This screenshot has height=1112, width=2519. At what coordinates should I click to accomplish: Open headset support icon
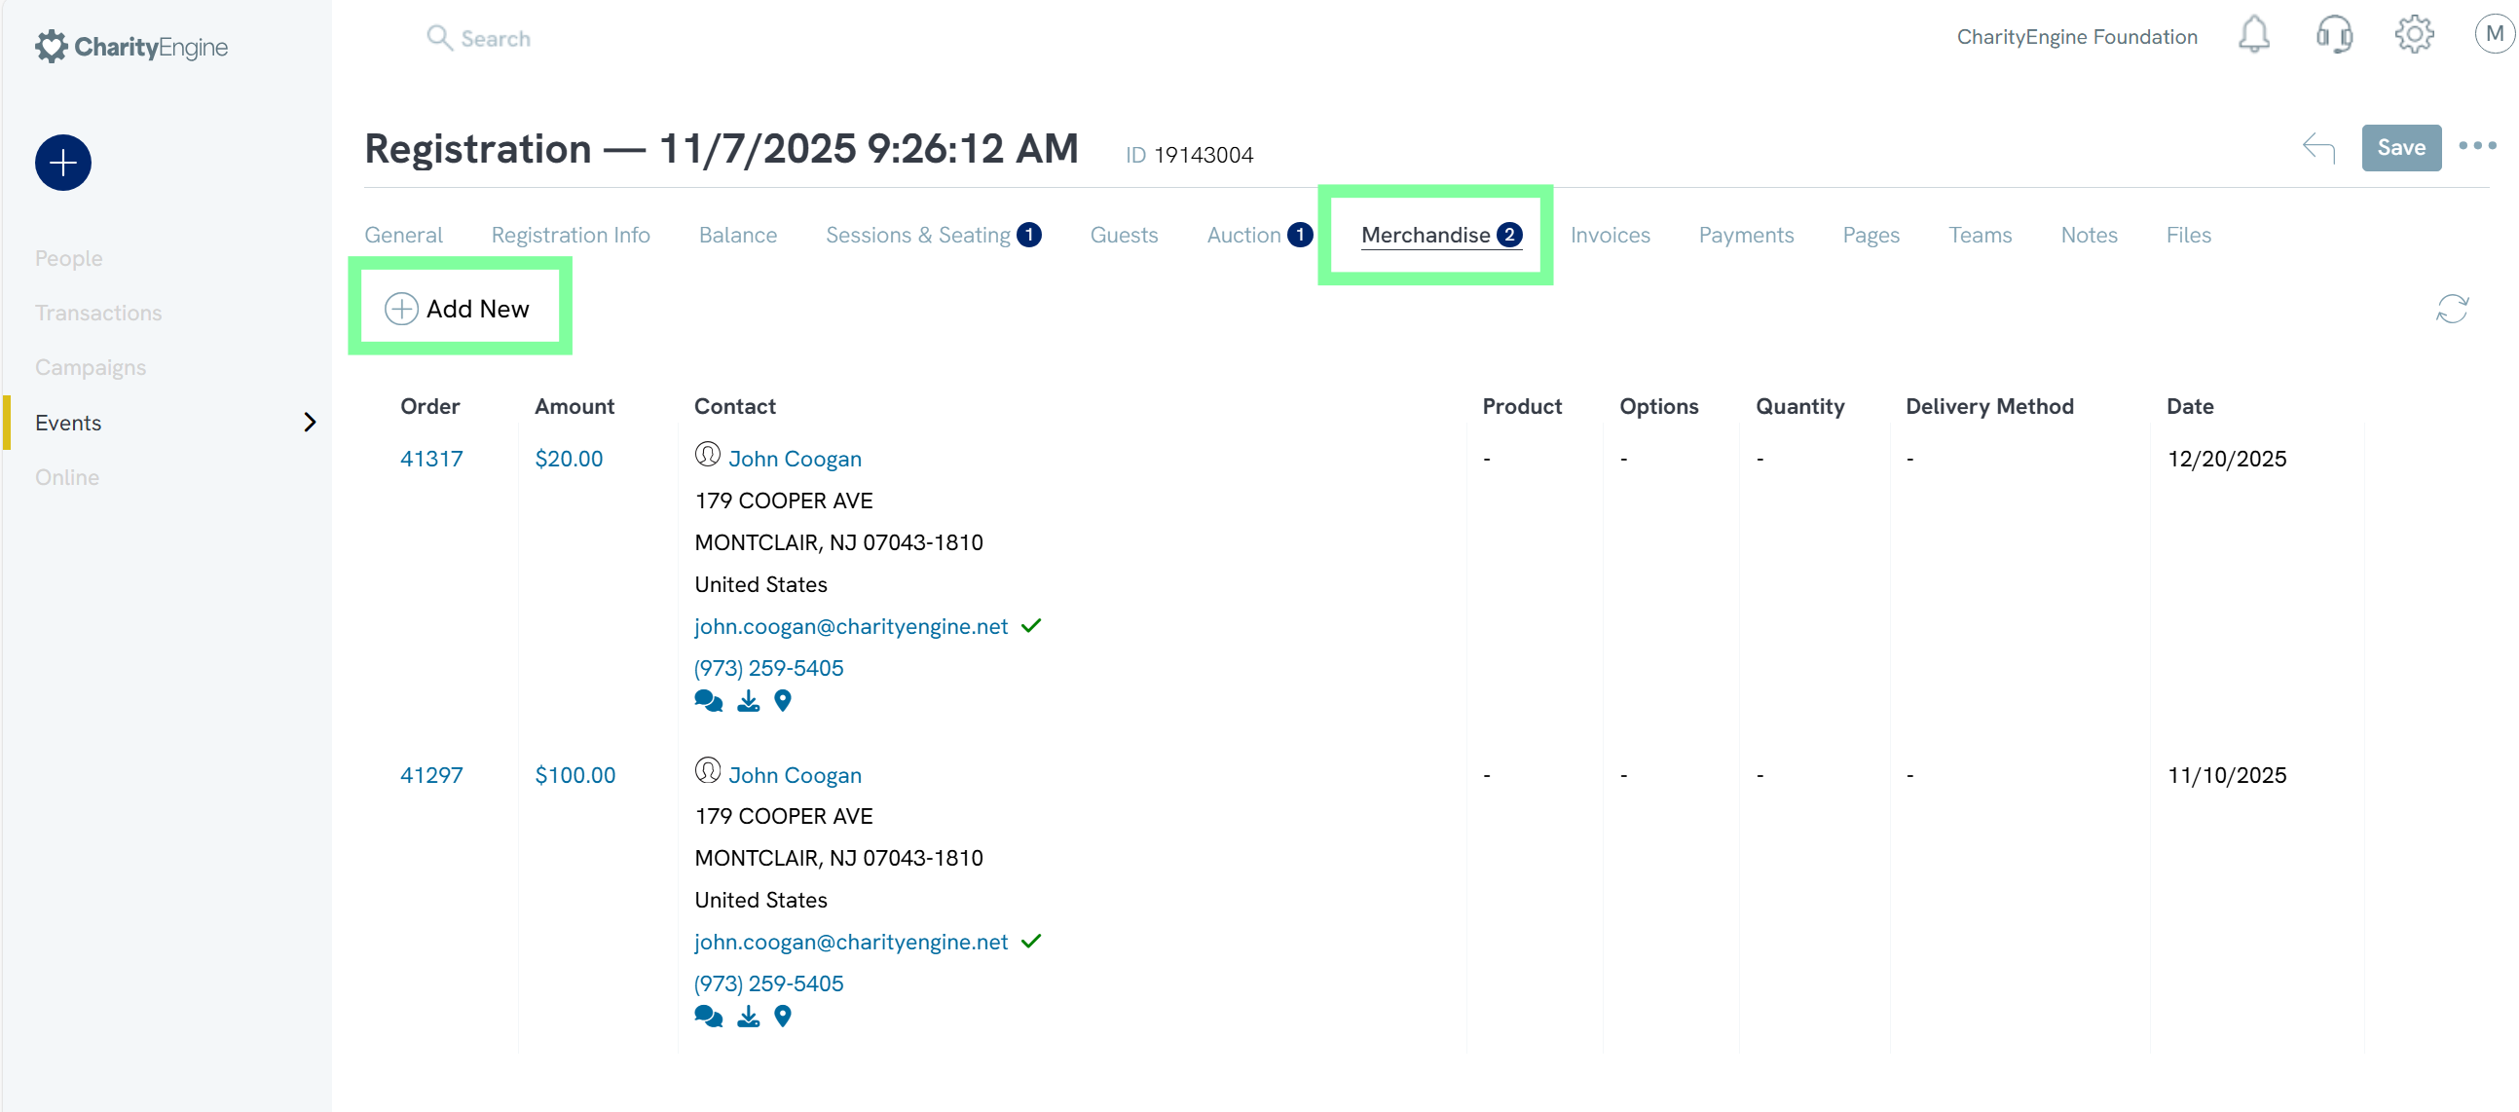click(2333, 35)
